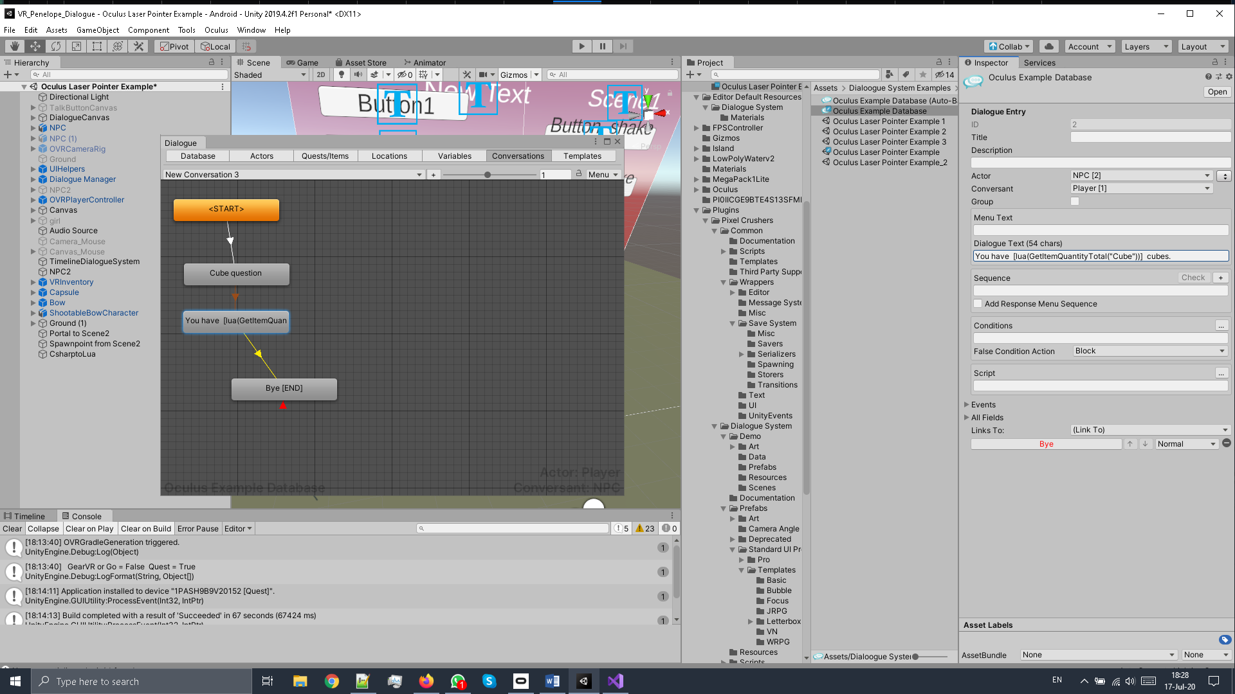Click the Pause button
Screen dimensions: 1235x694
[x=602, y=46]
